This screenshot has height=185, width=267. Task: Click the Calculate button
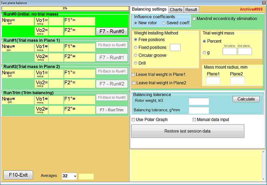(246, 99)
